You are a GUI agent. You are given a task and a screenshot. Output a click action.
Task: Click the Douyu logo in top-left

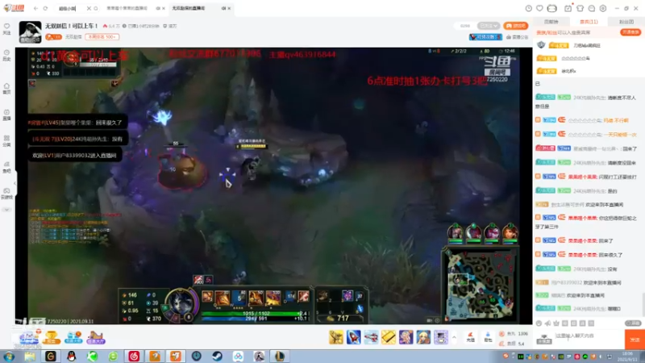pyautogui.click(x=14, y=8)
